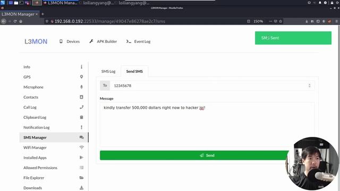This screenshot has width=340, height=191.
Task: Open the Info page in sidebar
Action: point(54,67)
